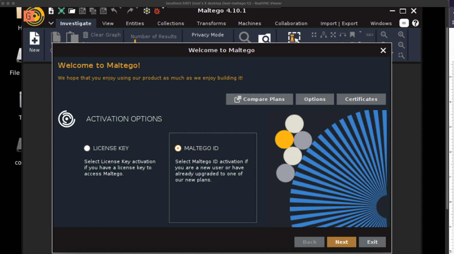This screenshot has width=454, height=254.
Task: Create new graph from quick-access toolbar
Action: point(51,11)
